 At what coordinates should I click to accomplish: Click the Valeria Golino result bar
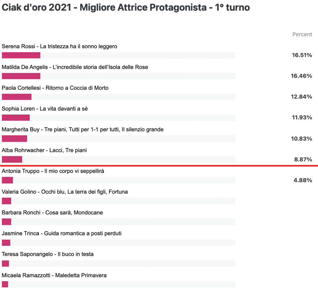118,201
